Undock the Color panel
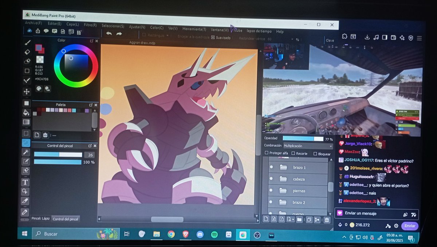The width and height of the screenshot is (437, 247). [x=91, y=41]
